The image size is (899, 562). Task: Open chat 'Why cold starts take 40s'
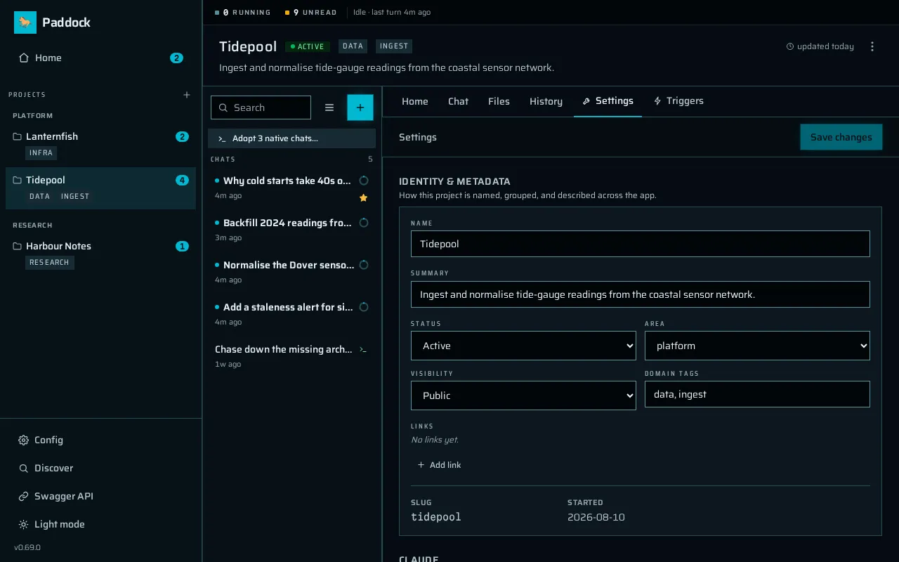click(291, 188)
